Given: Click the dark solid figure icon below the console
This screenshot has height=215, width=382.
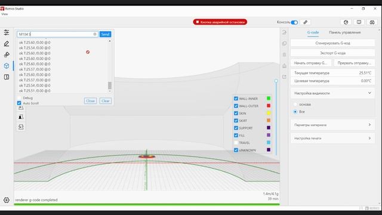Looking at the screenshot, I should tap(21, 117).
